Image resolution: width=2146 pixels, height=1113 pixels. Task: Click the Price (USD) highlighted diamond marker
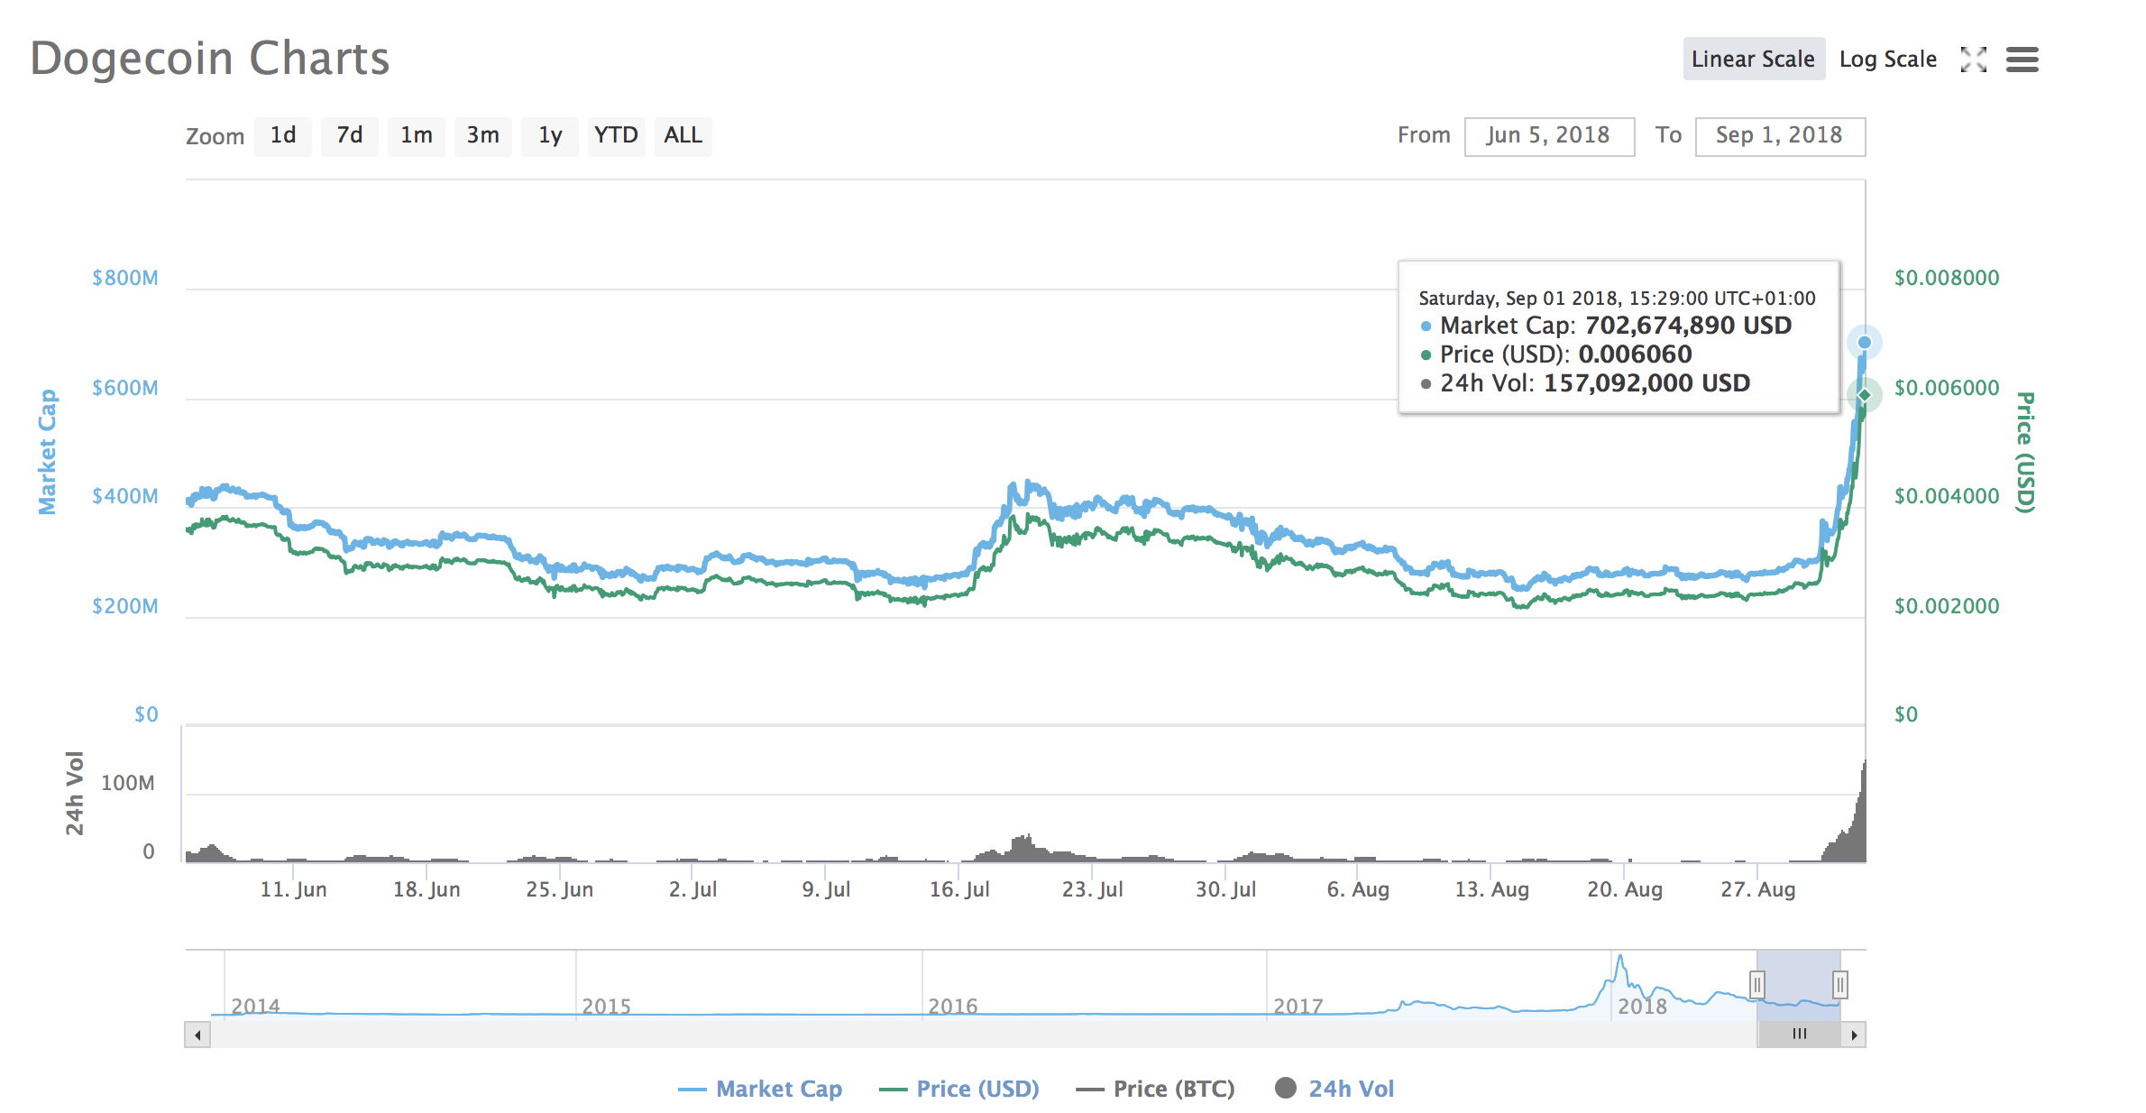(x=1864, y=395)
